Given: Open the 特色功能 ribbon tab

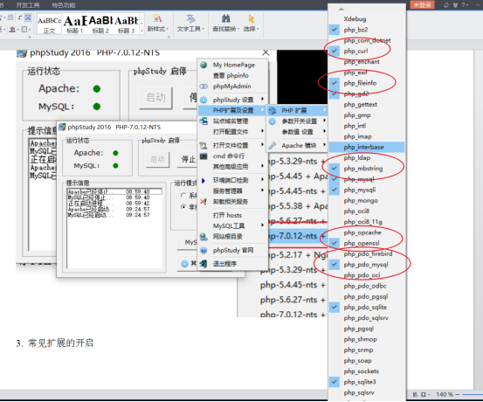Looking at the screenshot, I should click(x=64, y=5).
